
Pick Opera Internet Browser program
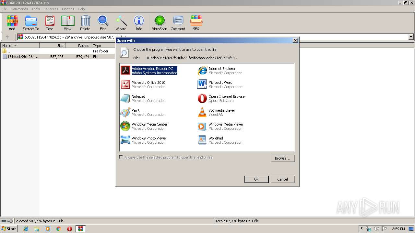222,98
